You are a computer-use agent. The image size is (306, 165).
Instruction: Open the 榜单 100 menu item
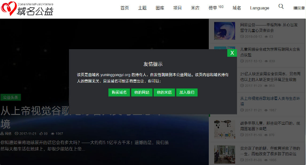pos(216,8)
